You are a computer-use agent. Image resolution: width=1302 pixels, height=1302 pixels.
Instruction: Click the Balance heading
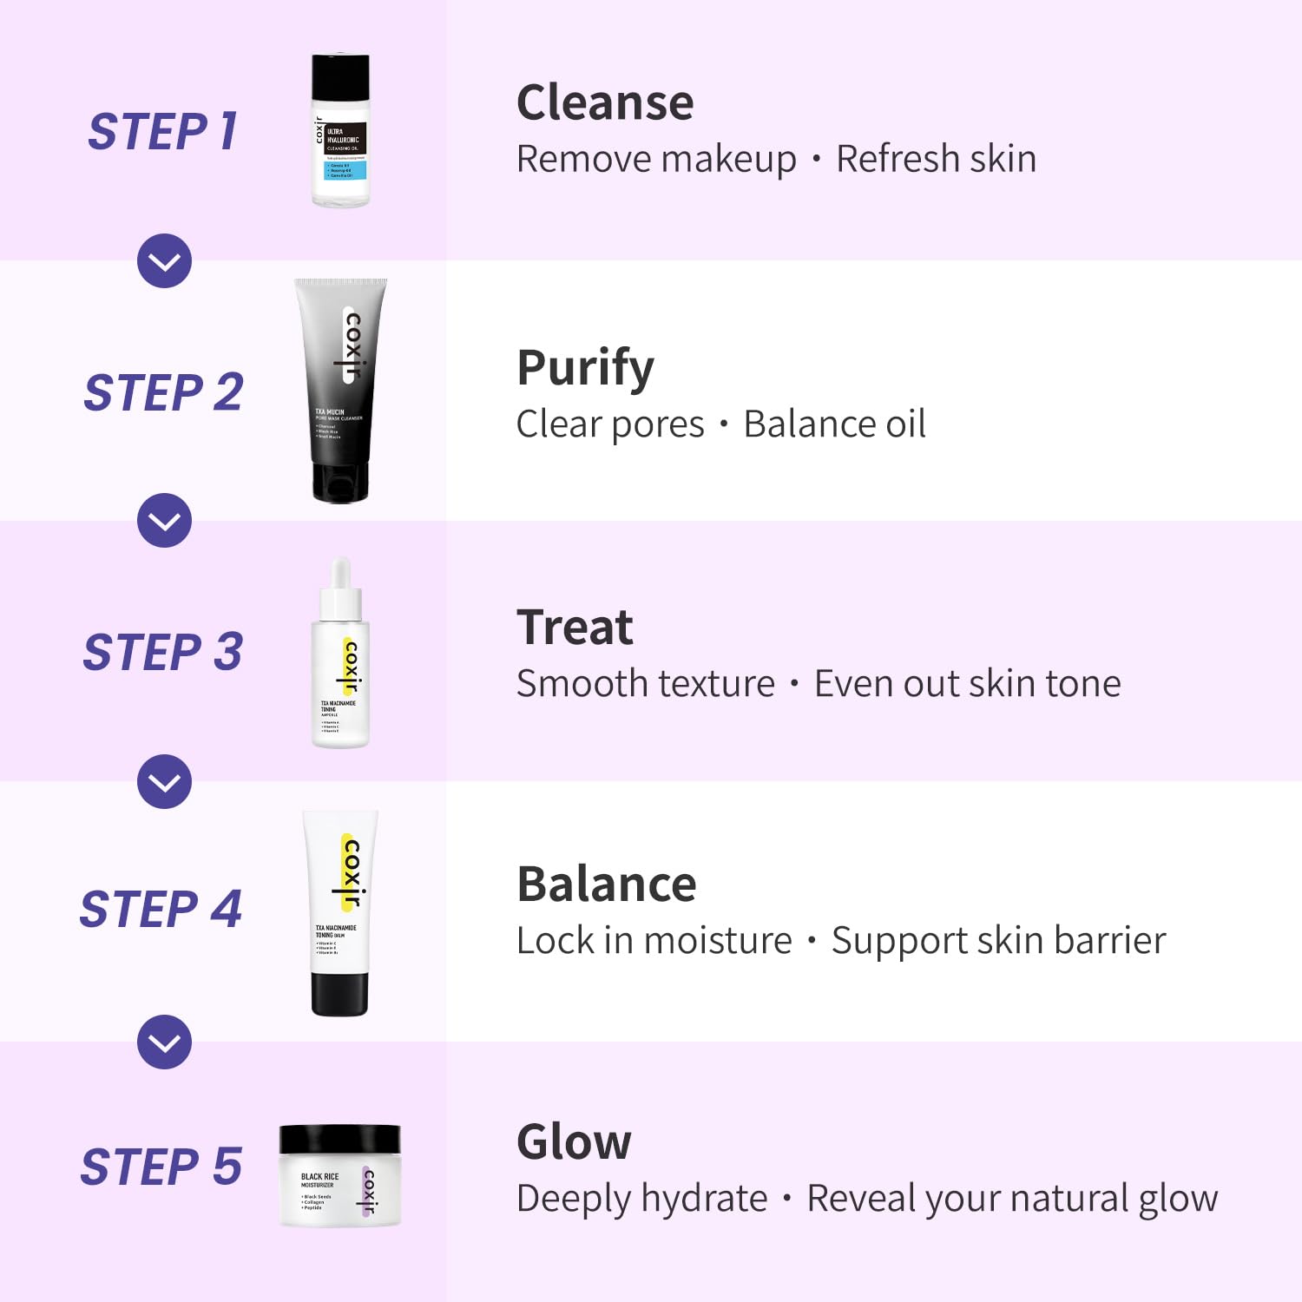606,884
